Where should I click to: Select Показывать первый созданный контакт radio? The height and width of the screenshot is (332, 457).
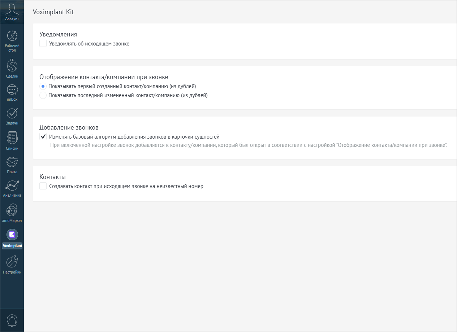tap(43, 86)
